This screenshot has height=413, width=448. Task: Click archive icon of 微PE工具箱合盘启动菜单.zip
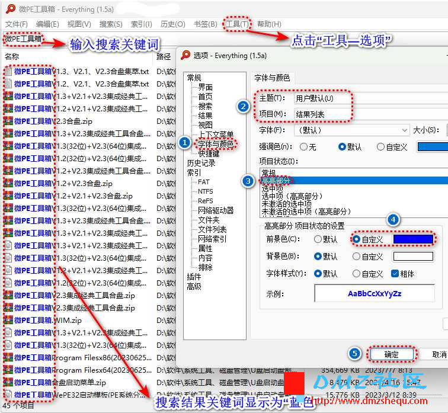pyautogui.click(x=8, y=382)
